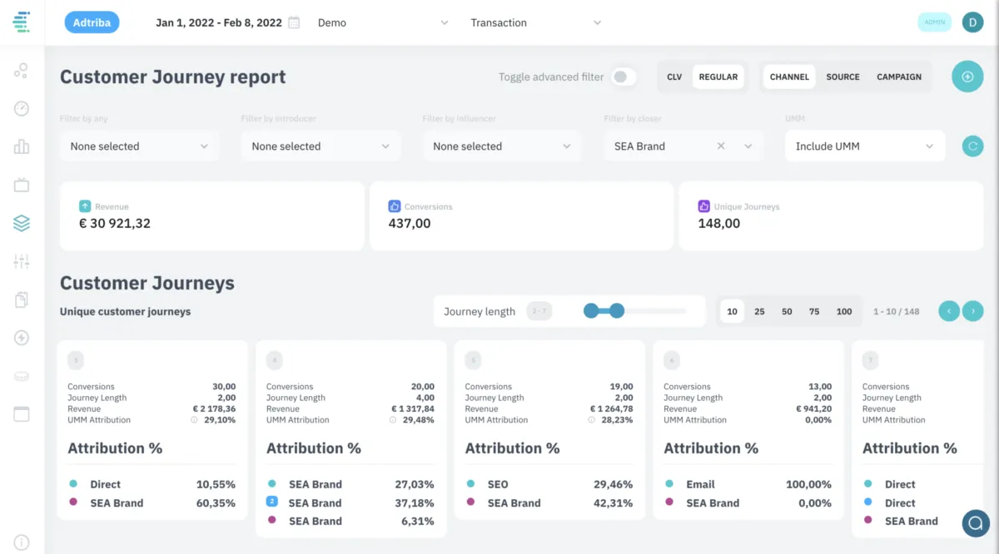
Task: Expand the Filter by introducer dropdown
Action: tap(321, 146)
